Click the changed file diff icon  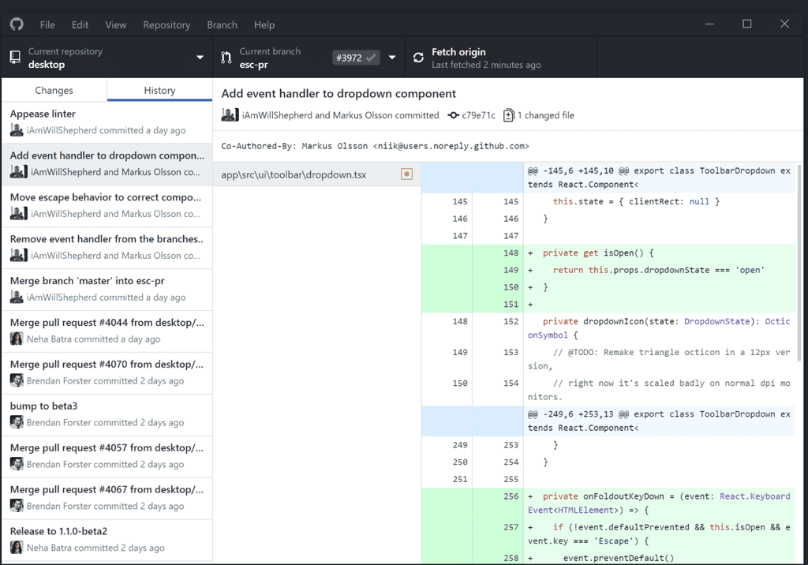509,115
